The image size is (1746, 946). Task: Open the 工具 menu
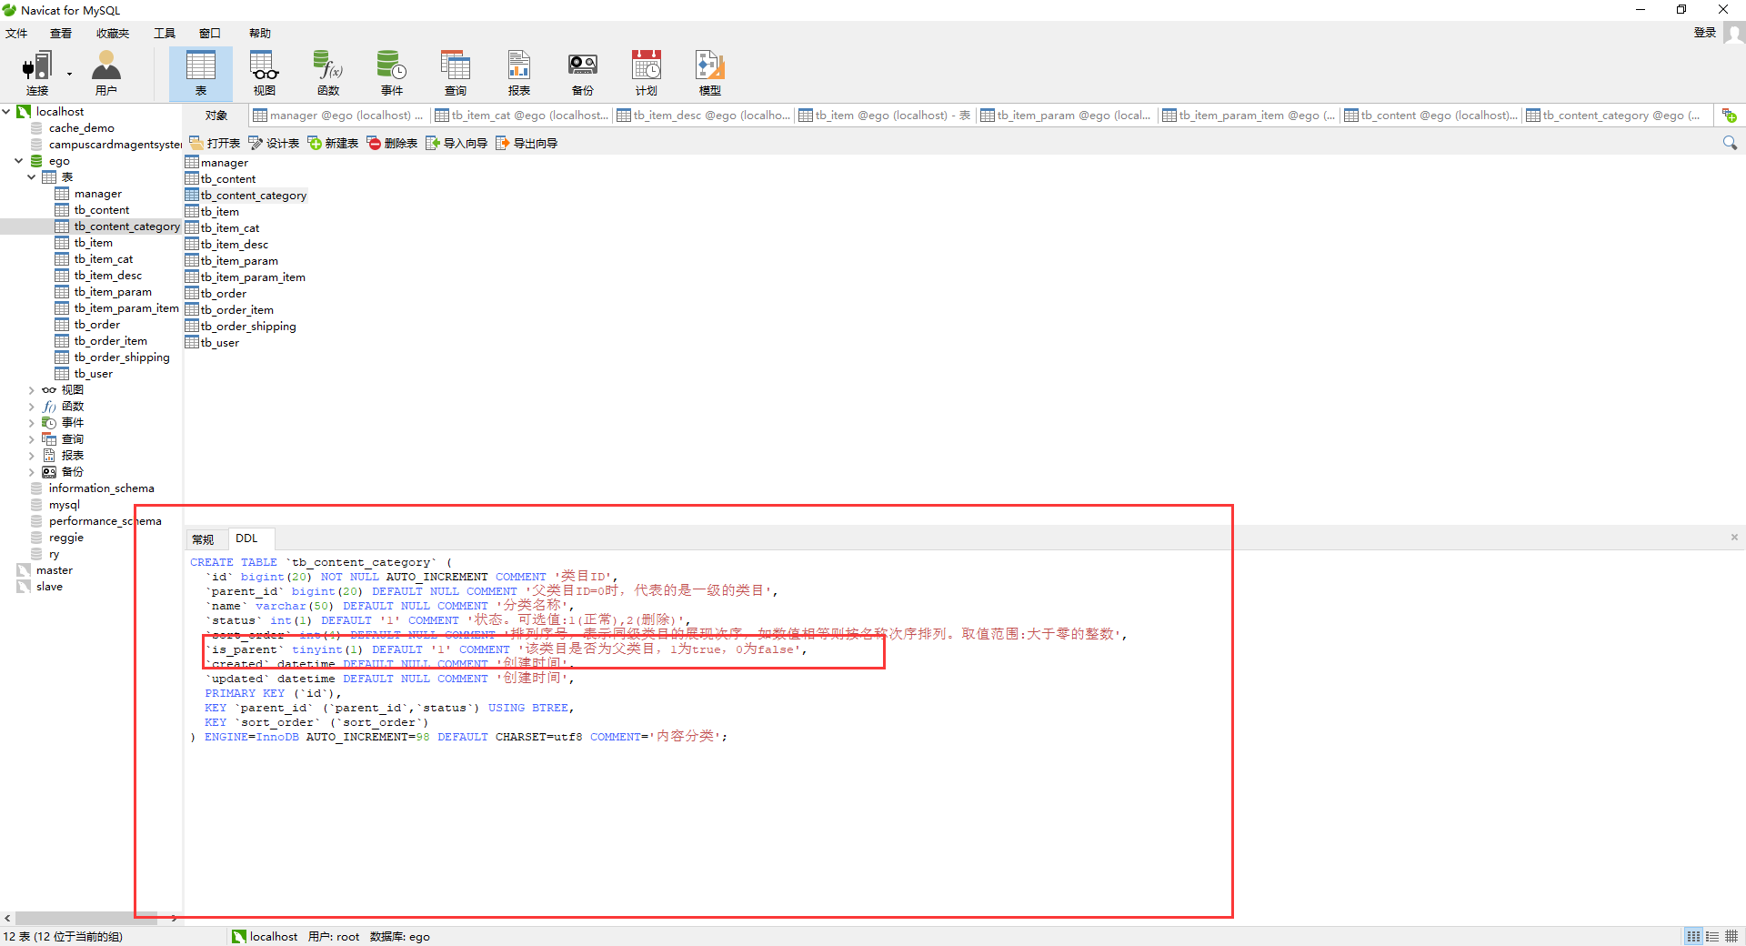pyautogui.click(x=165, y=33)
